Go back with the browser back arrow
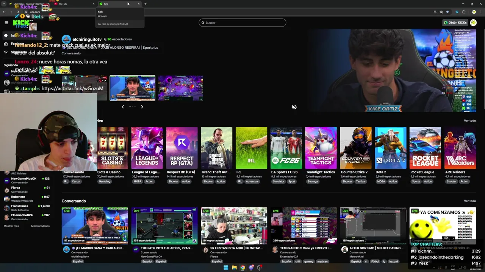Viewport: 485px width, 272px height. [4, 12]
